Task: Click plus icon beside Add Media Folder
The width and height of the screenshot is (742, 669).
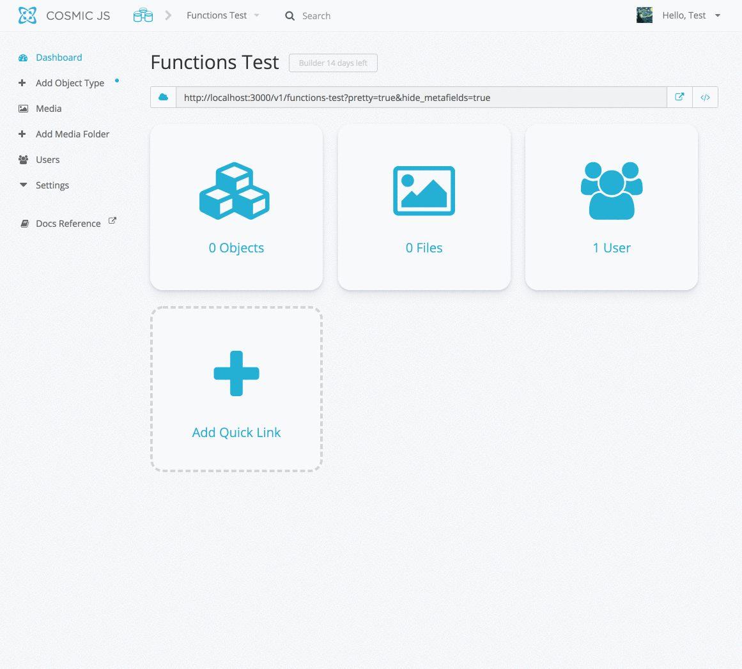Action: tap(22, 134)
